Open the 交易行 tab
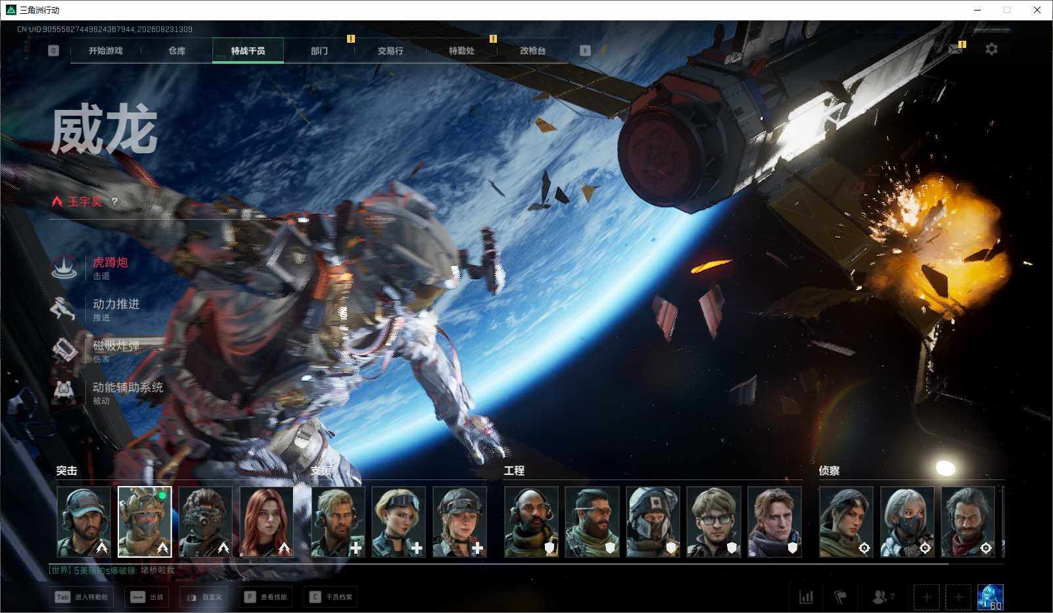 coord(390,51)
